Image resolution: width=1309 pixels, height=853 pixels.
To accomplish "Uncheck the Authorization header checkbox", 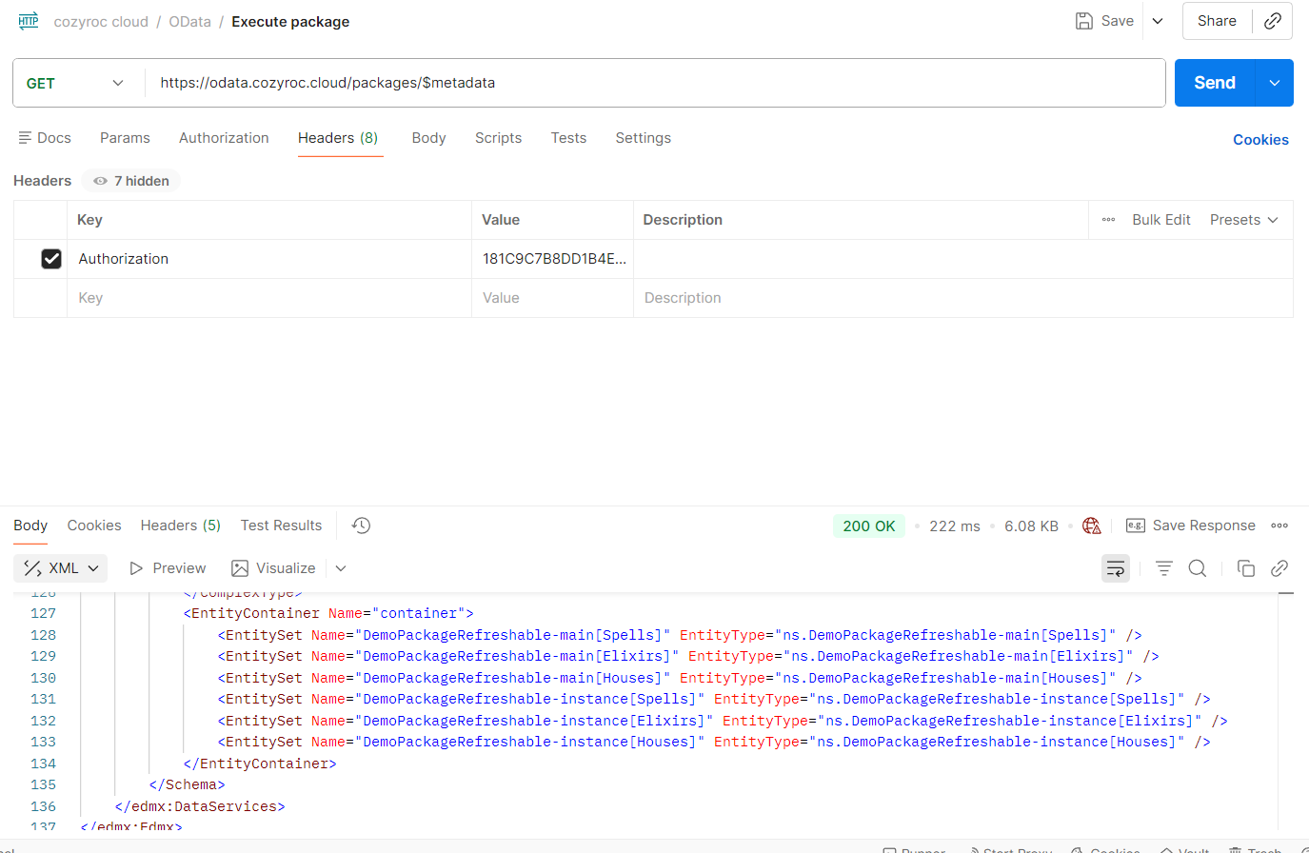I will click(51, 259).
